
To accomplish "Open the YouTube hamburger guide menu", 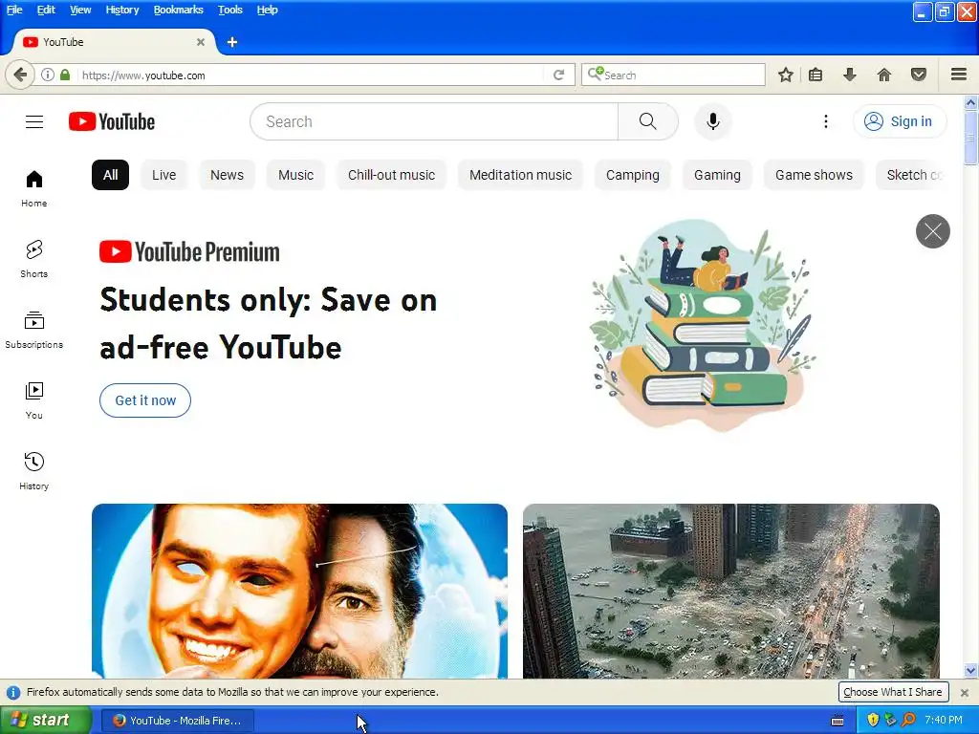I will (x=34, y=121).
